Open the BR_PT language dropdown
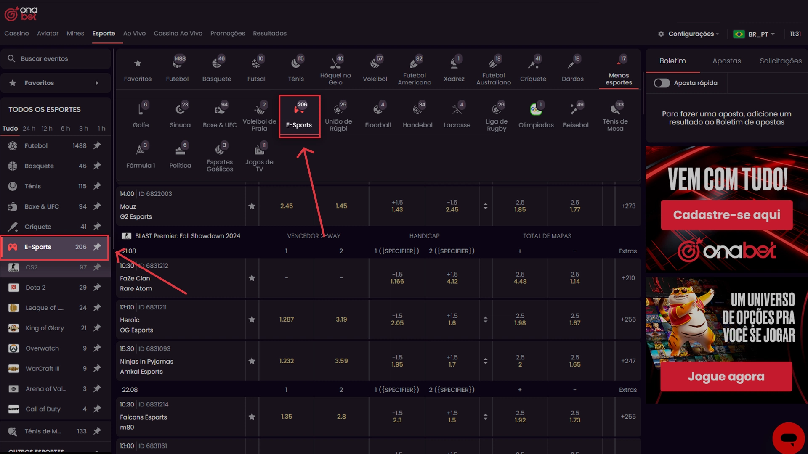Viewport: 808px width, 454px height. tap(754, 34)
